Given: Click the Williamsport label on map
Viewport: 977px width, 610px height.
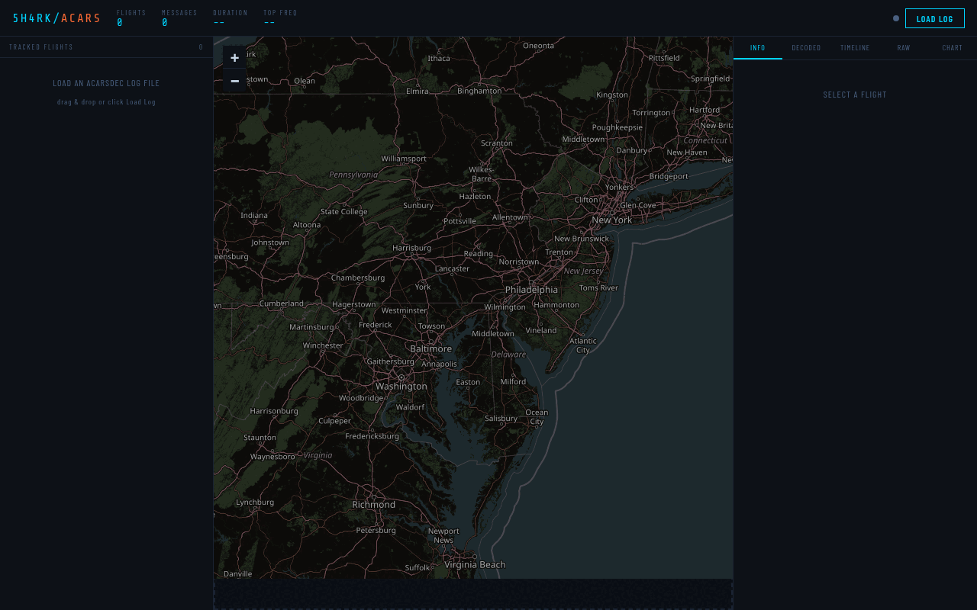Looking at the screenshot, I should (404, 159).
